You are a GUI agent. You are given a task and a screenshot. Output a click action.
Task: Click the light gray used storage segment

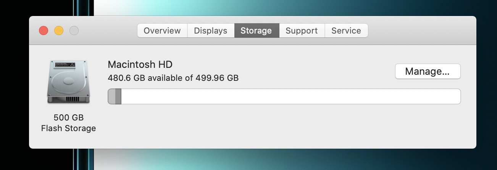click(111, 96)
